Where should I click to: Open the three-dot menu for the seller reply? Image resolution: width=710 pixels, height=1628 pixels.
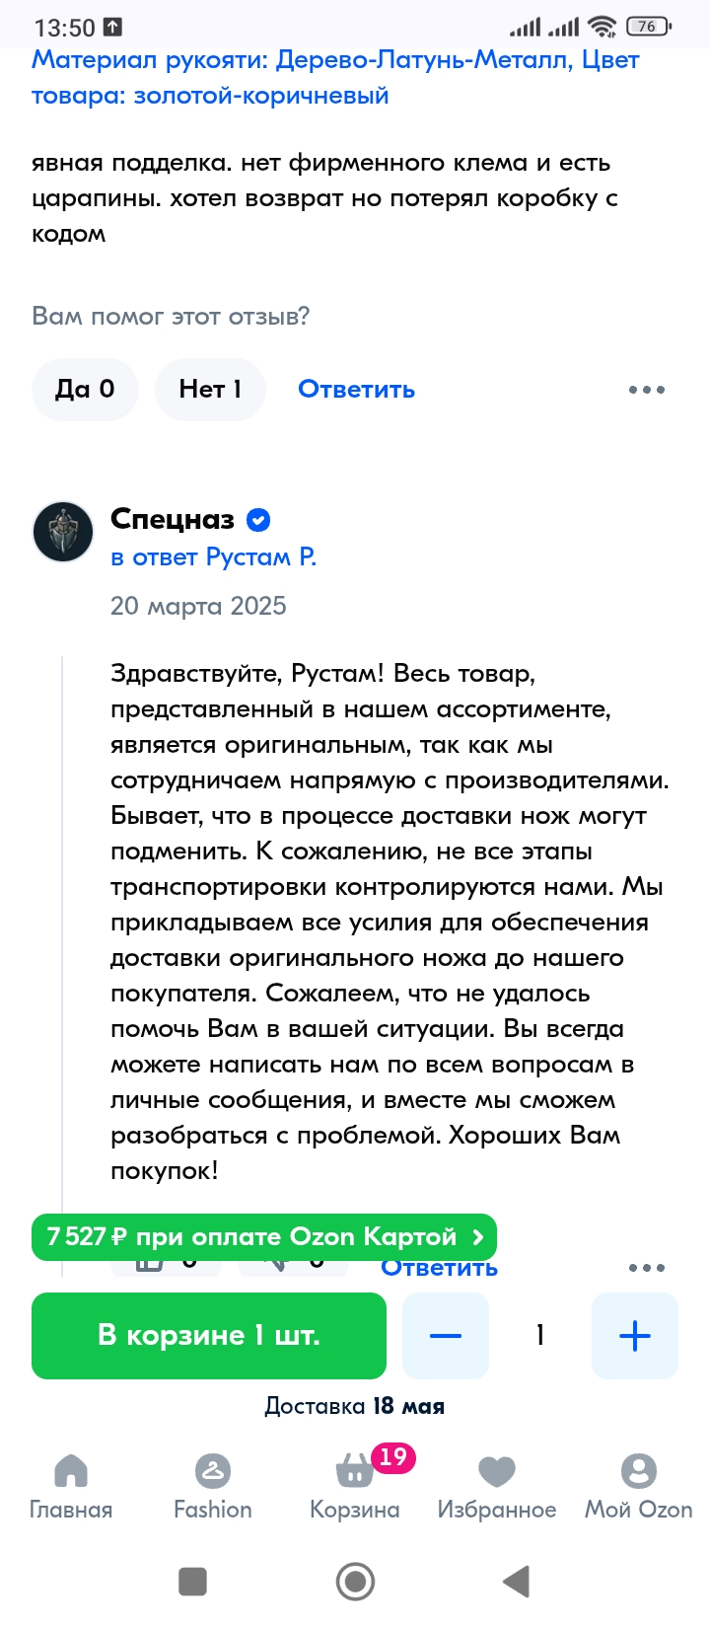(x=647, y=1268)
